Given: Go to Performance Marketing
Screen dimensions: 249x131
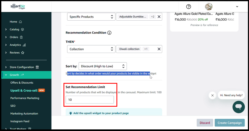Looking at the screenshot, I should click(25, 98).
